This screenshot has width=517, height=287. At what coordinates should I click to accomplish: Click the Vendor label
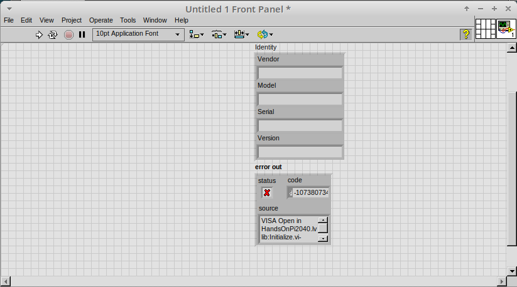pos(268,59)
